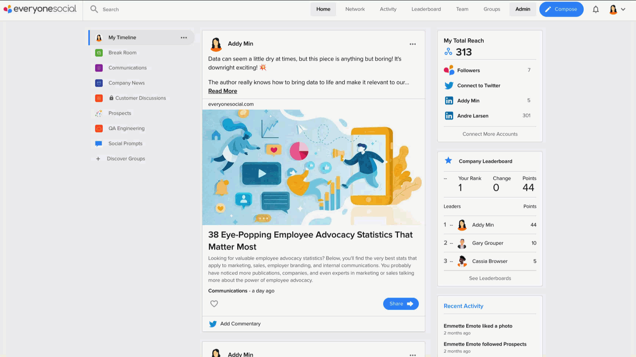Click the Twitter icon next to Connect to Twitter

(x=449, y=86)
